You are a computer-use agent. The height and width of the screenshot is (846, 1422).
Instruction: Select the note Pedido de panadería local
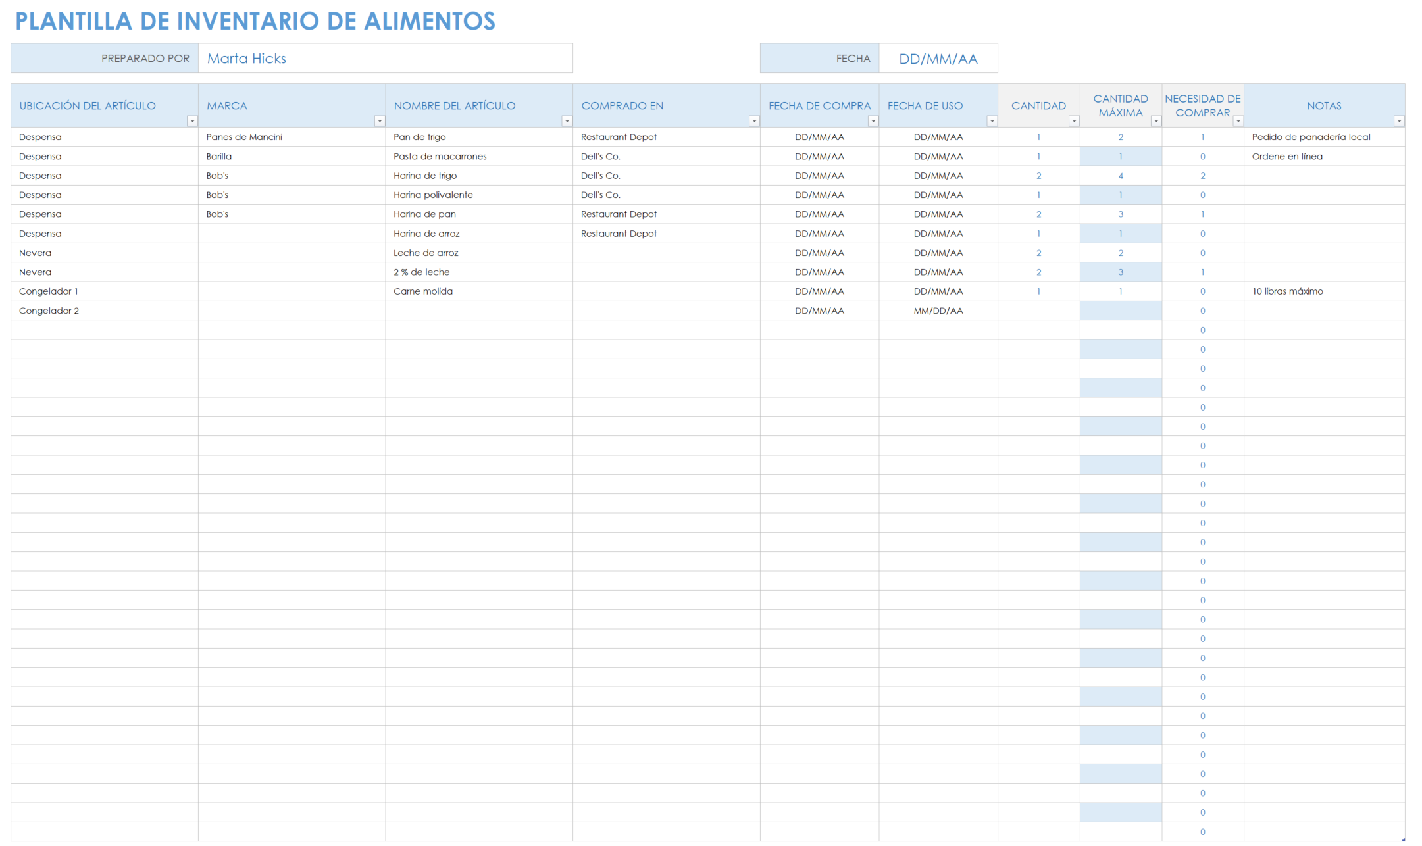point(1325,137)
